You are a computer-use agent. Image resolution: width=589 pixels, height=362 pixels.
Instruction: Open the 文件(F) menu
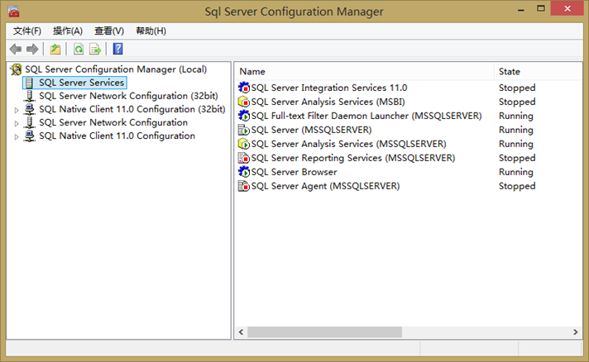tap(27, 31)
